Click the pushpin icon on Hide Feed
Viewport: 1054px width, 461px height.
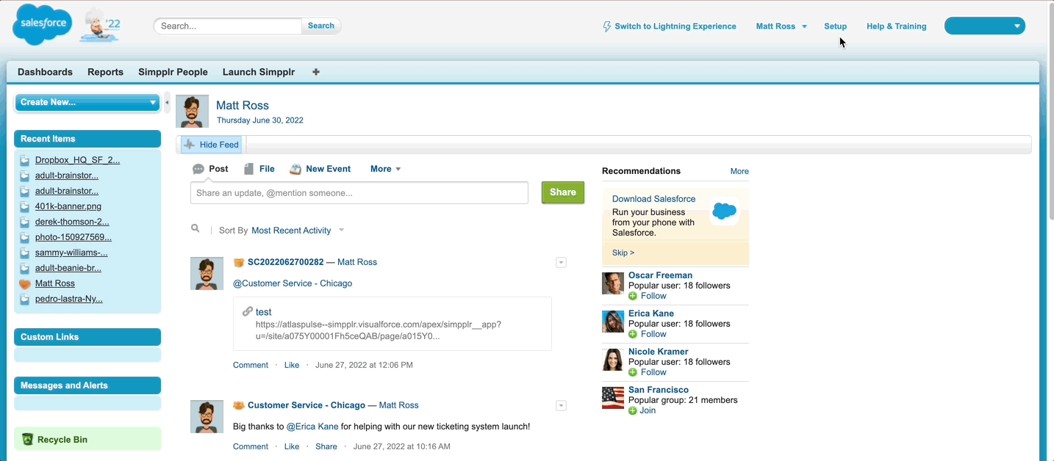point(190,145)
